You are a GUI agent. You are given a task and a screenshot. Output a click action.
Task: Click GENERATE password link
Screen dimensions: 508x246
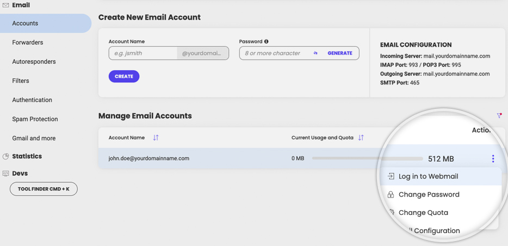[x=340, y=53]
